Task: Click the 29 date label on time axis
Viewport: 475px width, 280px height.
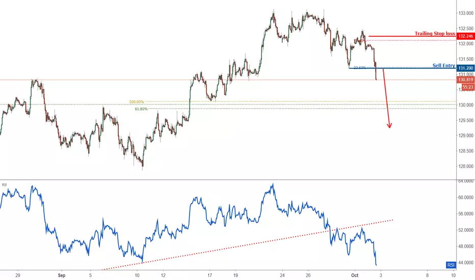Action: [x=18, y=275]
